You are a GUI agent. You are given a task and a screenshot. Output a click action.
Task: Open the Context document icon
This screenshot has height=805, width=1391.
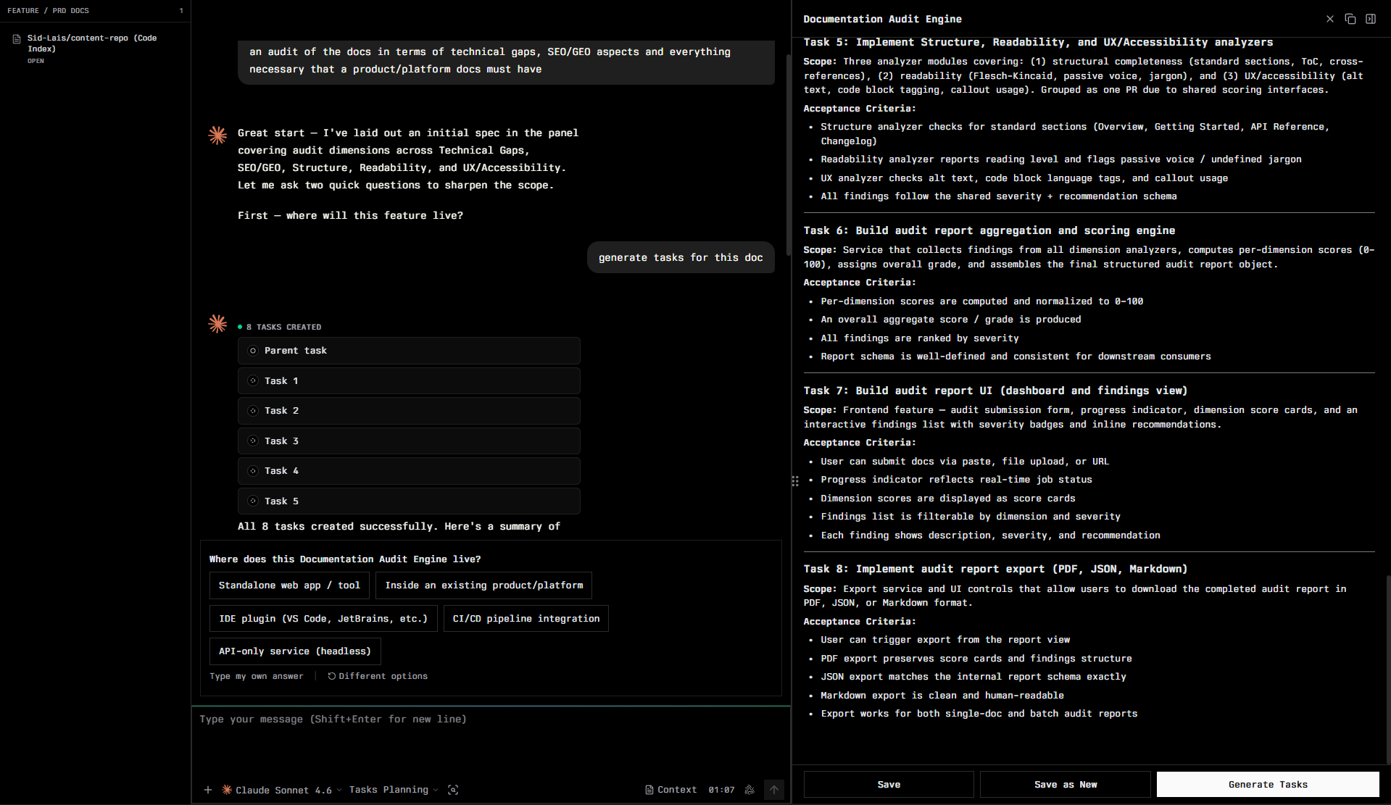click(649, 790)
